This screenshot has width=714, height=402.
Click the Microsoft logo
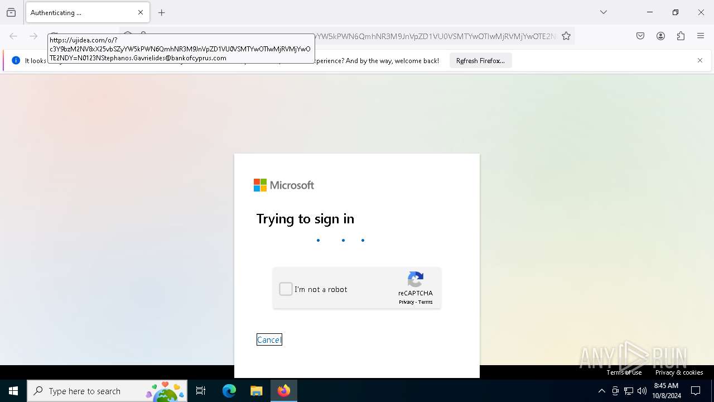coord(284,185)
